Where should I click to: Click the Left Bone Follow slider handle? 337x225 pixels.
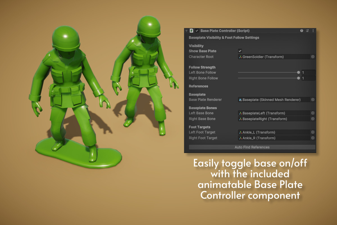click(x=298, y=72)
